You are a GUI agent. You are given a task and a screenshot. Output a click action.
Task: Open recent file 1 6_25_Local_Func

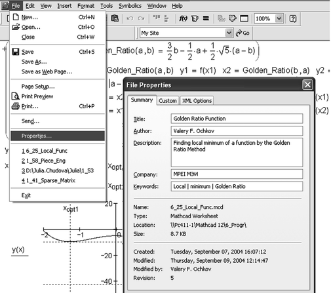point(58,151)
